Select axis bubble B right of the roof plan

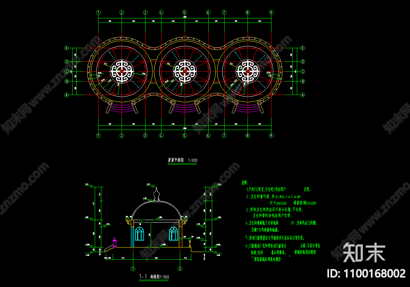303,81
